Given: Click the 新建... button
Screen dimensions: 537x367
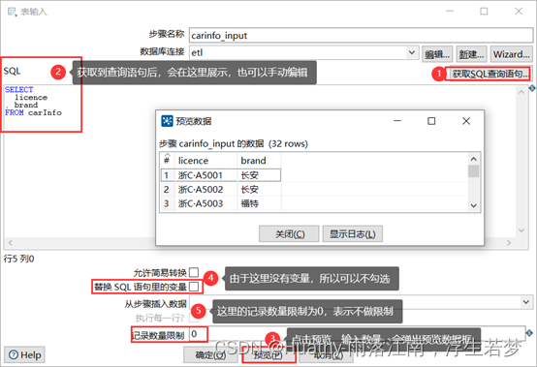Looking at the screenshot, I should [471, 54].
